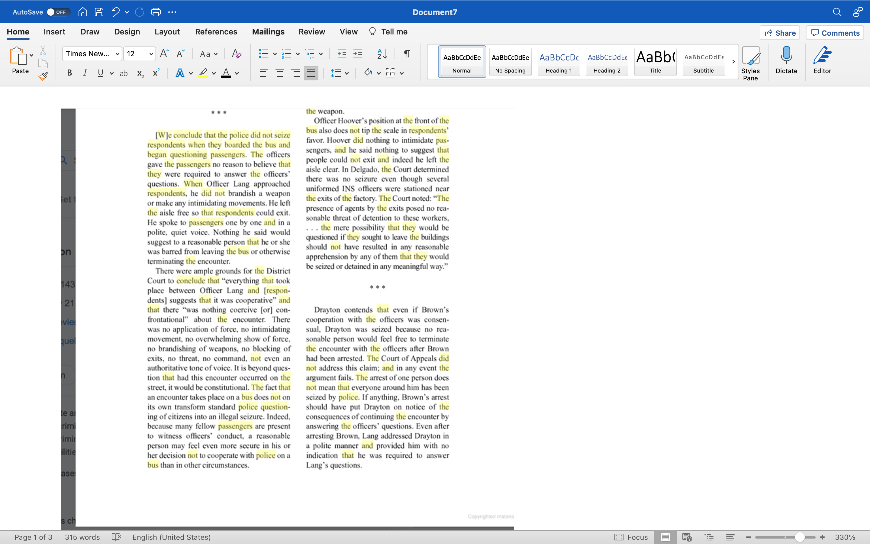The height and width of the screenshot is (544, 870).
Task: Click the Sort A-Z icon
Action: click(x=382, y=54)
